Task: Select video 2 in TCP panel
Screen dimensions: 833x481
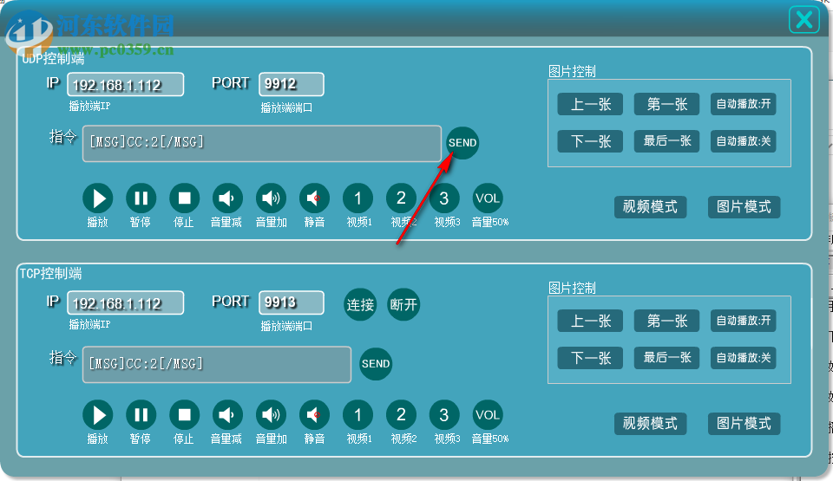Action: [x=401, y=415]
